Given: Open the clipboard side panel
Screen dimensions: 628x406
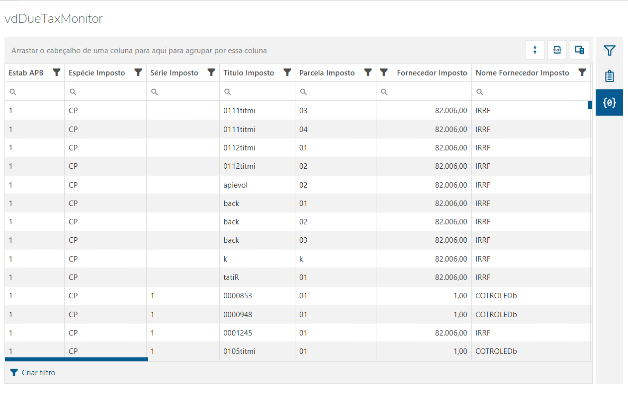Looking at the screenshot, I should 609,76.
